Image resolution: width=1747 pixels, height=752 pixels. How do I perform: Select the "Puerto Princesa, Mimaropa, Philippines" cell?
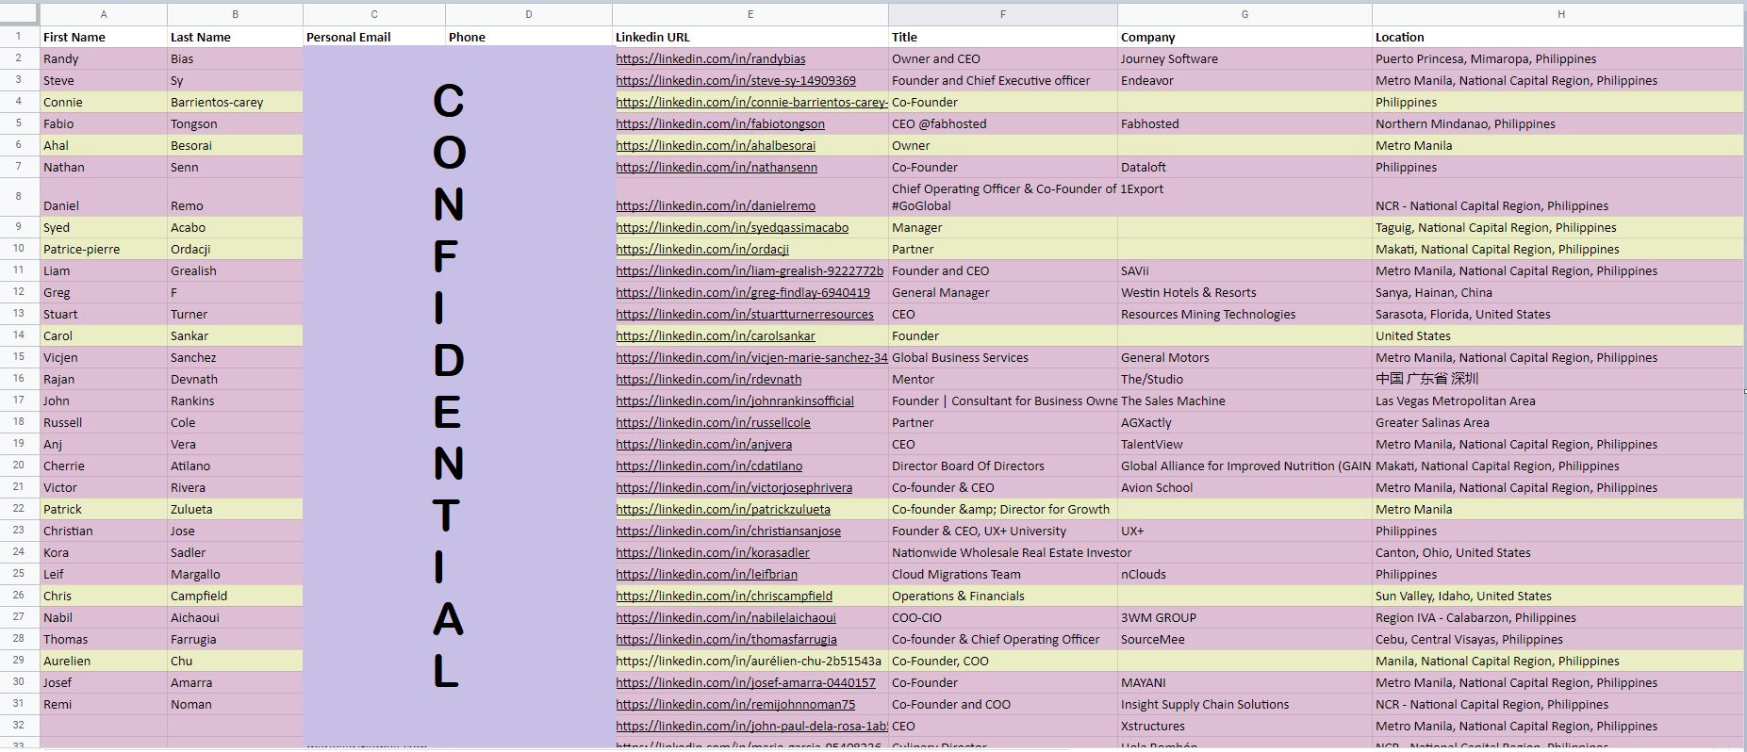[1559, 58]
